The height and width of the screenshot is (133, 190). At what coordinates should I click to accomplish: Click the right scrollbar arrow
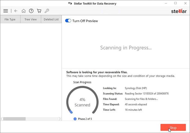pyautogui.click(x=60, y=119)
